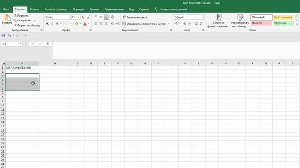Open Выравнивание group dialog launcher
Image resolution: width=300 pixels, height=168 pixels.
(x=171, y=30)
